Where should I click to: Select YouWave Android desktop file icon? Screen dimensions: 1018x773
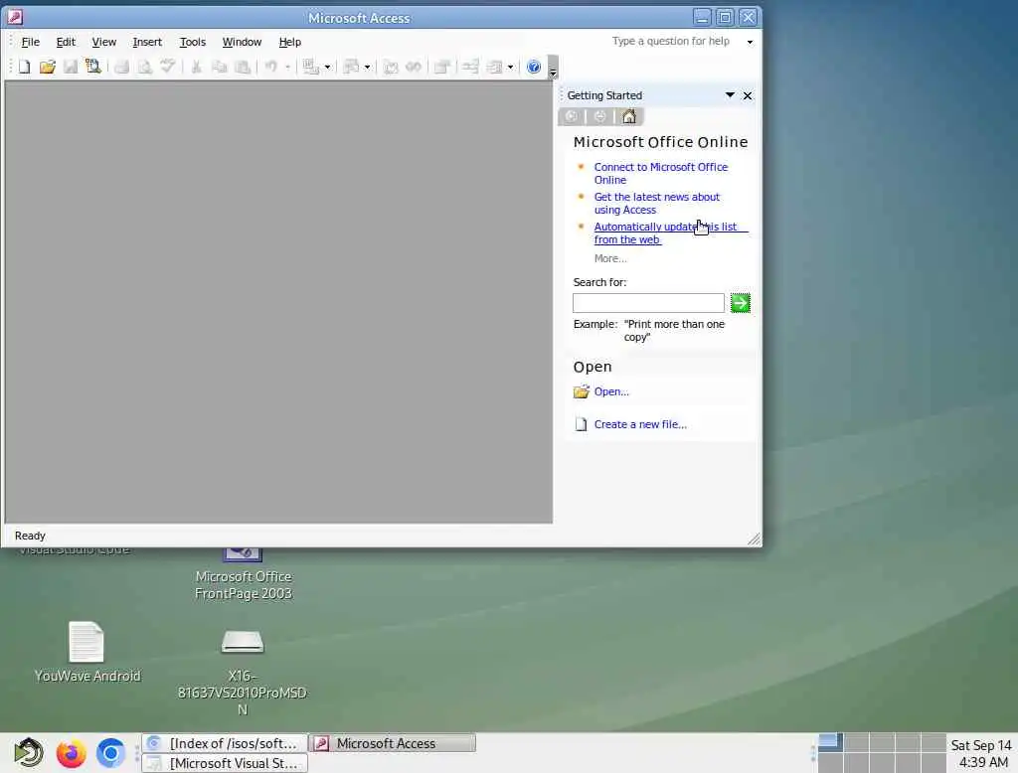coord(87,652)
